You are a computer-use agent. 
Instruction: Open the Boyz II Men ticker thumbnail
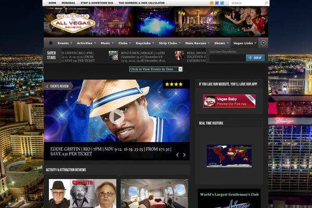point(113,56)
